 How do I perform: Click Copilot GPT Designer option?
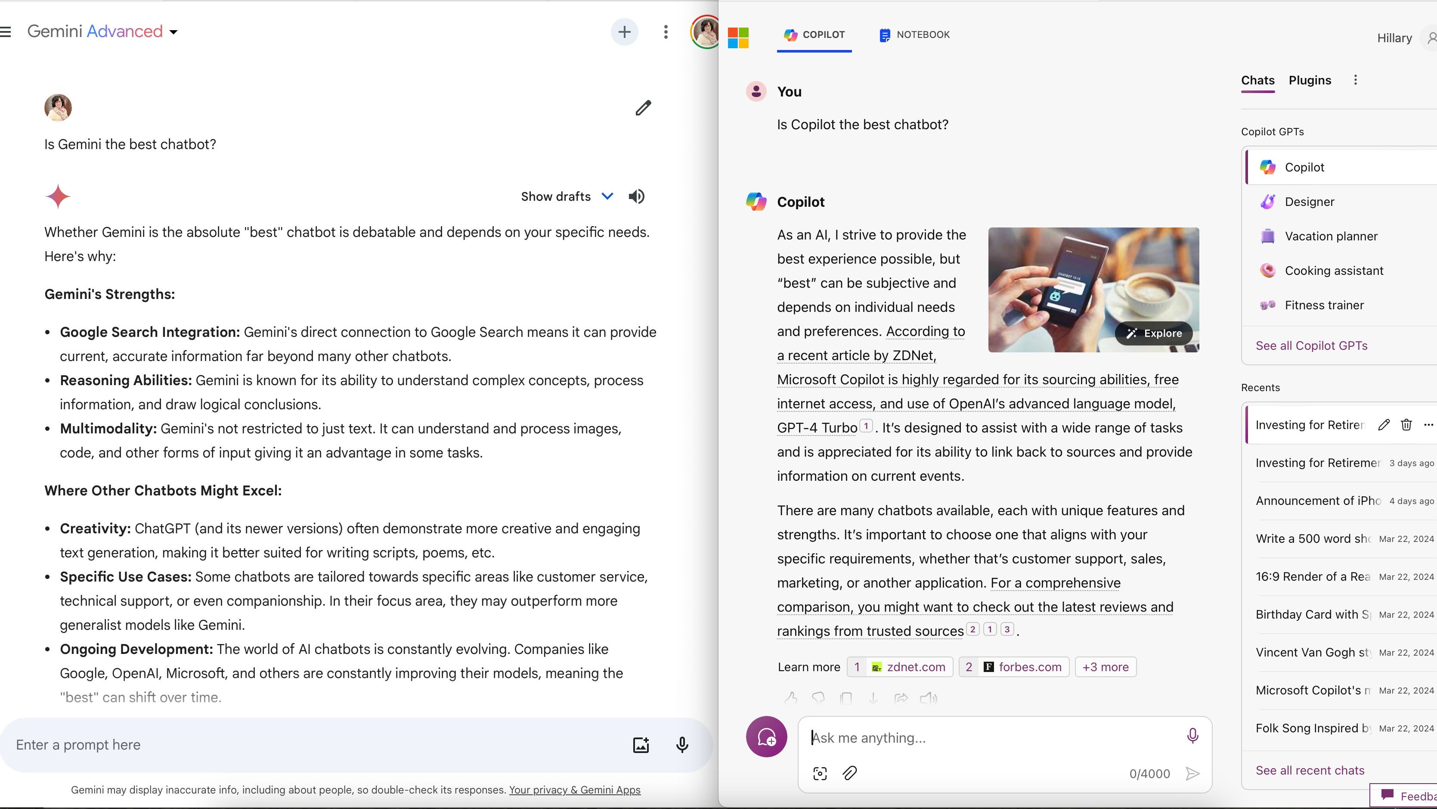pos(1309,202)
